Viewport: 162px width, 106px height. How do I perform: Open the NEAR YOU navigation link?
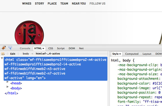(79, 3)
